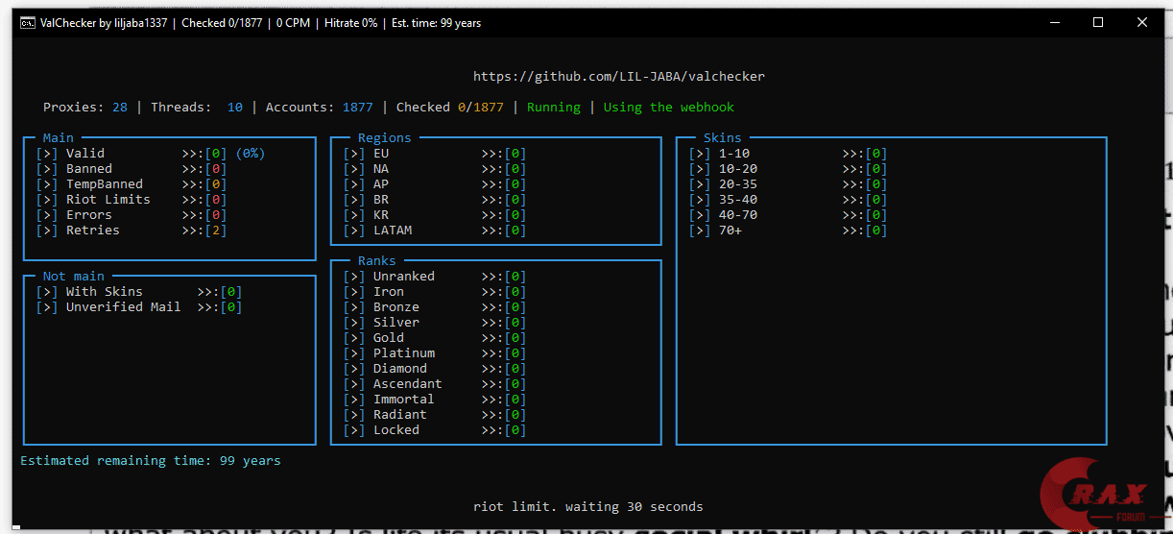Click the 'Immortal' rank row
The height and width of the screenshot is (534, 1173).
pos(435,399)
